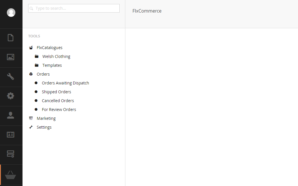This screenshot has height=186, width=298.
Task: Open For Review Orders list
Action: pos(59,110)
